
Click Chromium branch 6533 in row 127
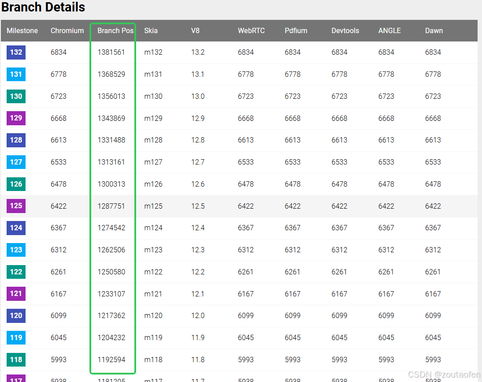tap(59, 162)
